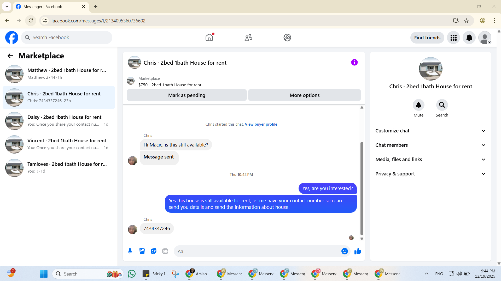Image resolution: width=501 pixels, height=281 pixels.
Task: Open the notifications bell icon
Action: point(469,38)
